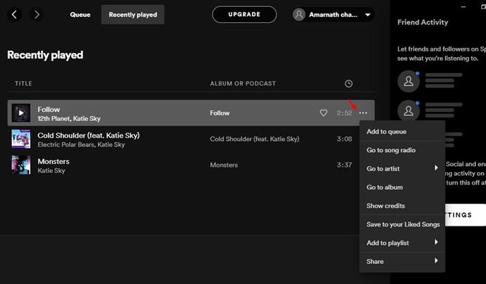Screen dimensions: 486x284
Task: Open album link Cold Shoulder (feat. Katie Sky)
Action: [255, 139]
